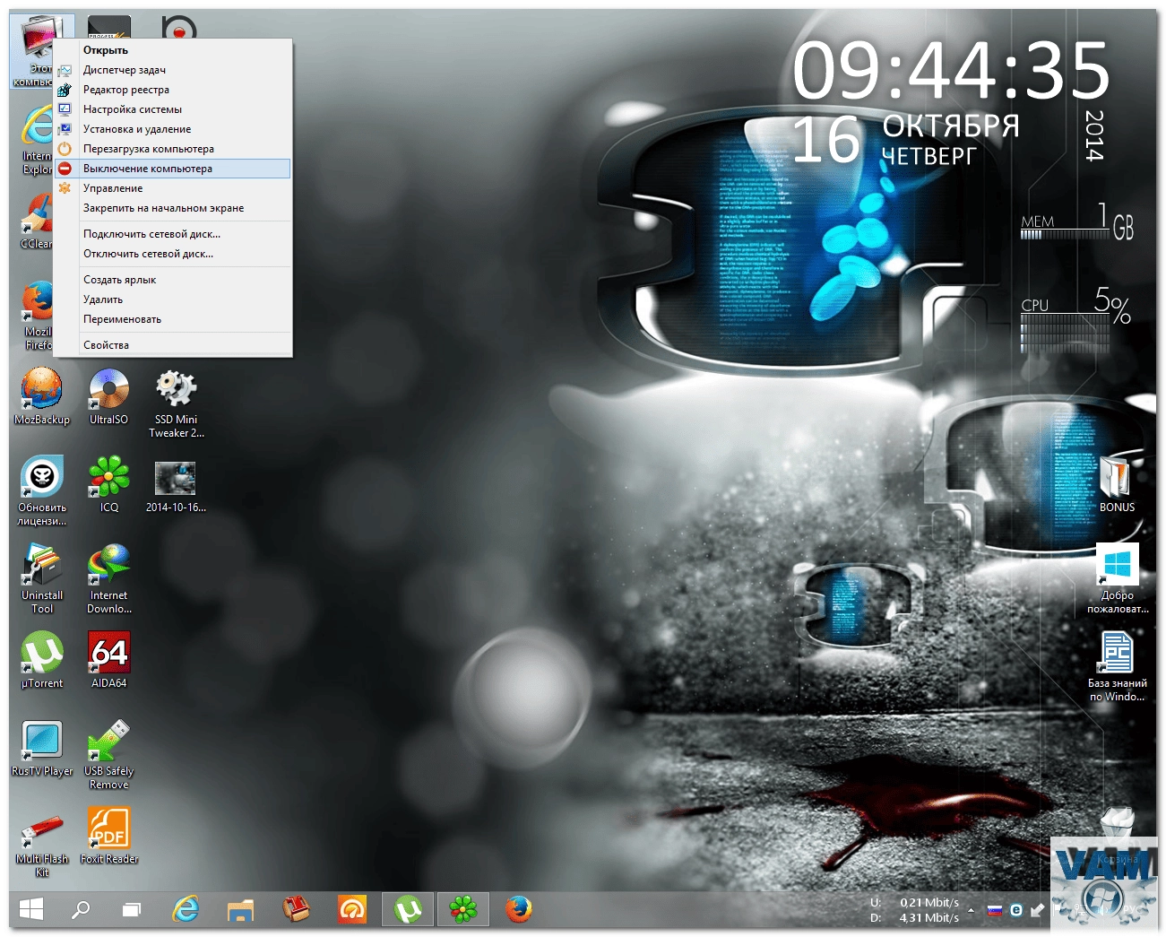Choose Установка и удаление menu entry

pyautogui.click(x=173, y=129)
